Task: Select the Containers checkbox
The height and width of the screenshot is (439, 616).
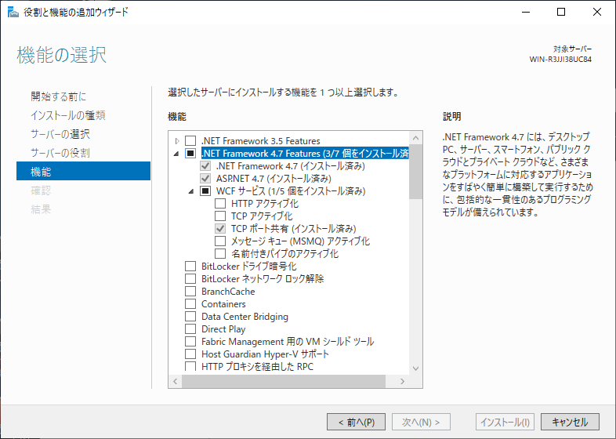Action: point(190,304)
